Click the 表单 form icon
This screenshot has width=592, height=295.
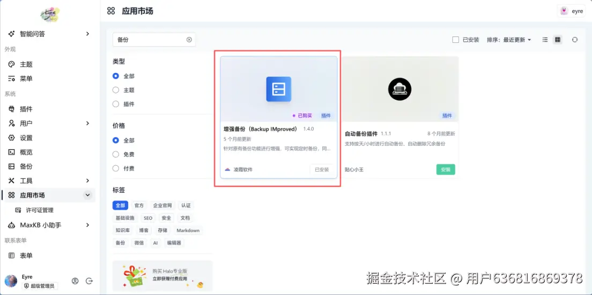tap(12, 256)
